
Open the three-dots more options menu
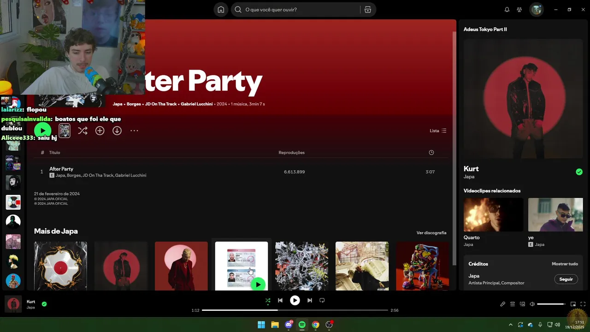pos(134,131)
